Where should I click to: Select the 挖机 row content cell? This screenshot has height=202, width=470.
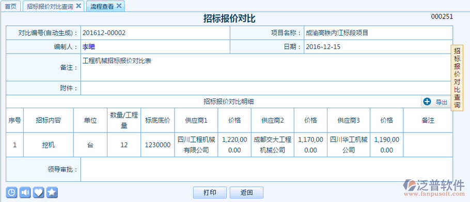click(48, 145)
